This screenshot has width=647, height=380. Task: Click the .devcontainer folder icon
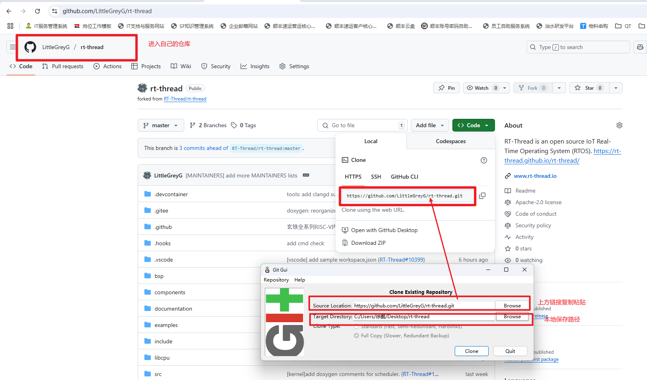(x=148, y=194)
